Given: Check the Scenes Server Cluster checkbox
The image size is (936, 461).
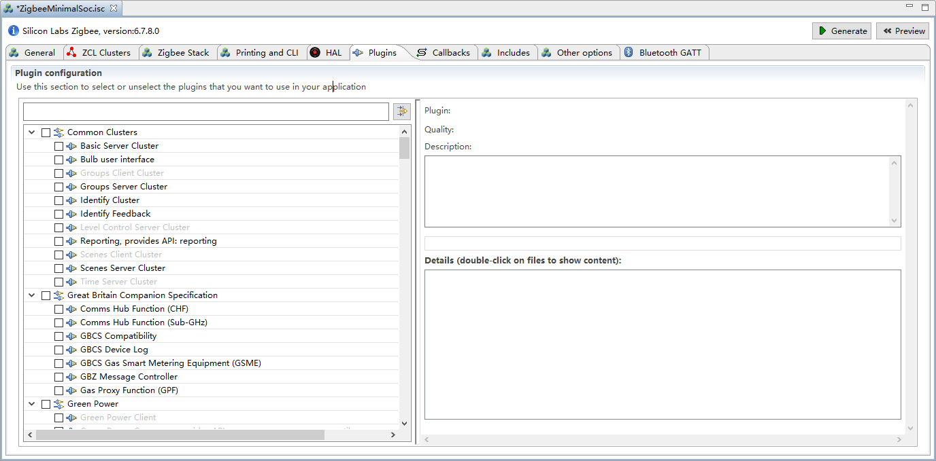Looking at the screenshot, I should pos(58,268).
